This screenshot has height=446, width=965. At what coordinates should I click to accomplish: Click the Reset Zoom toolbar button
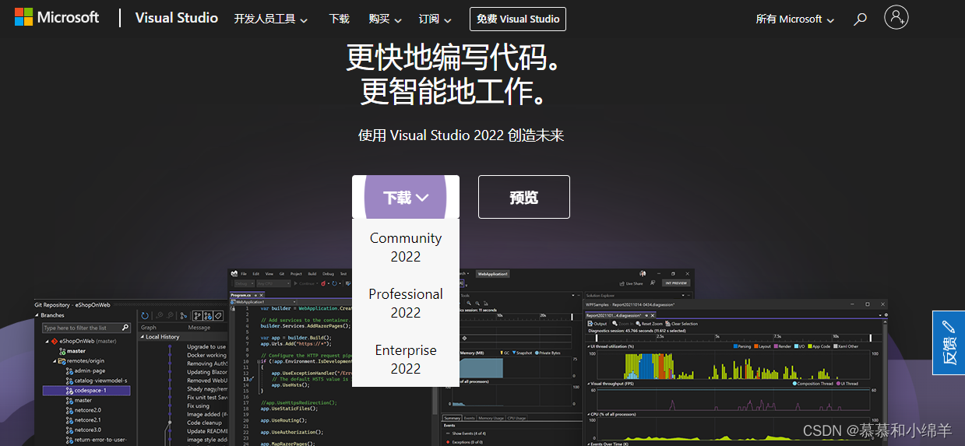pos(650,324)
